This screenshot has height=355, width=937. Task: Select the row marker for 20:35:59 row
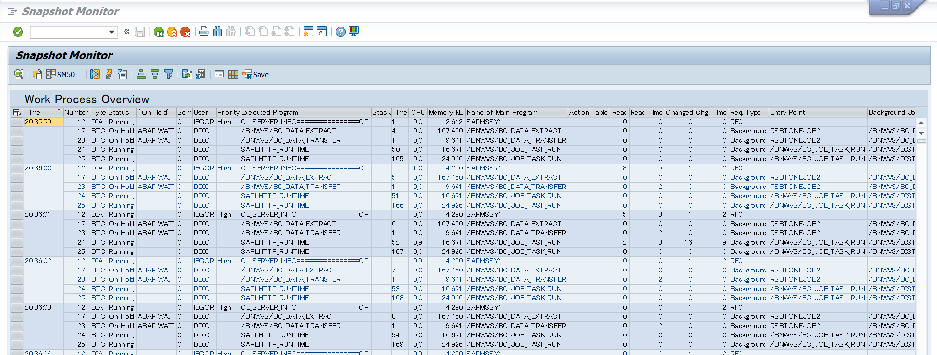point(17,122)
